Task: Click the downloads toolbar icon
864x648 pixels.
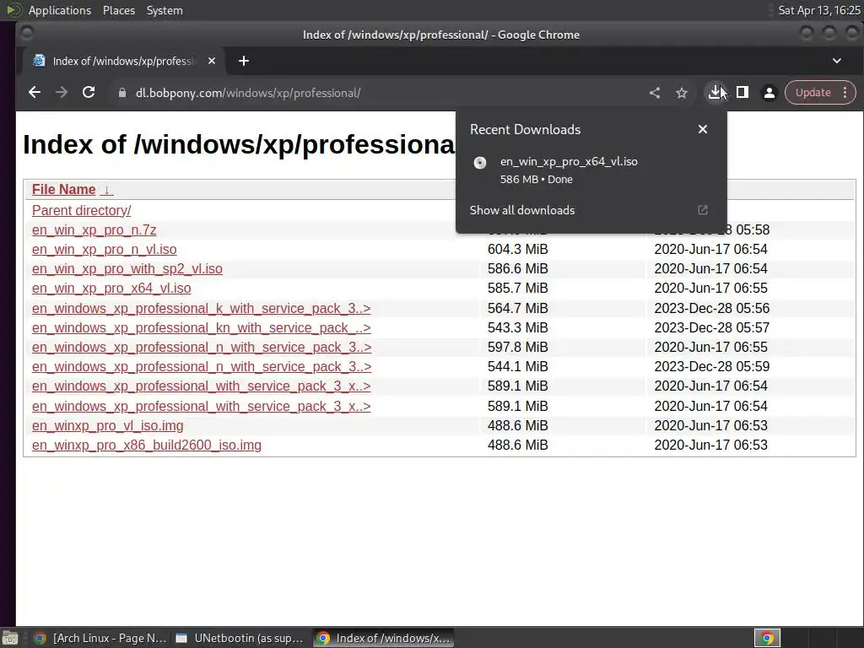Action: (715, 93)
